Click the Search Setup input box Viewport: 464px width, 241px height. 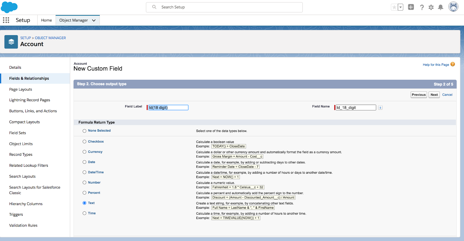click(224, 7)
